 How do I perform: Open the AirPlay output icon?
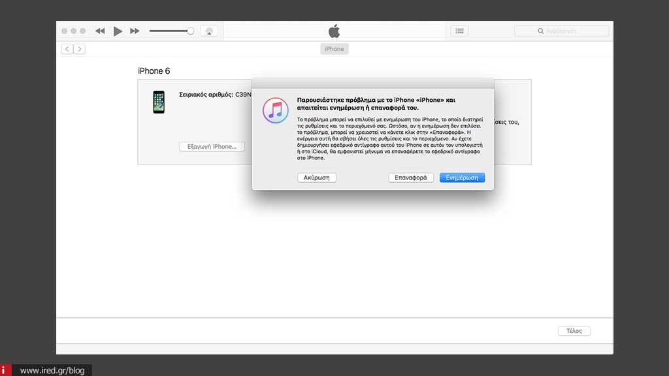pos(209,31)
